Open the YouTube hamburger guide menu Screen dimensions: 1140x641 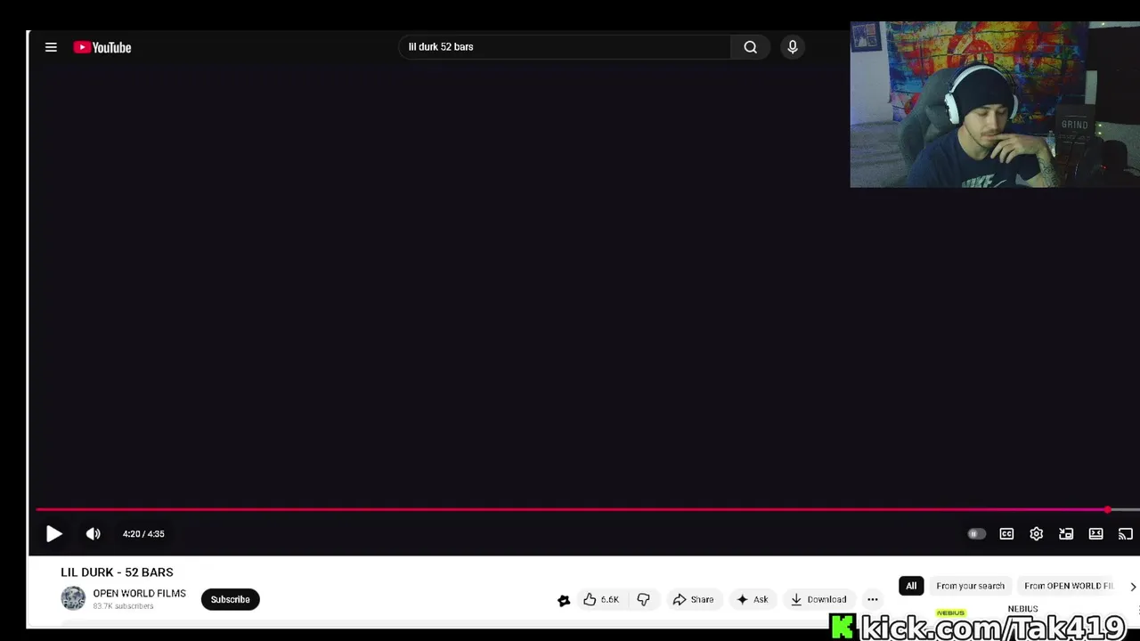(x=51, y=47)
